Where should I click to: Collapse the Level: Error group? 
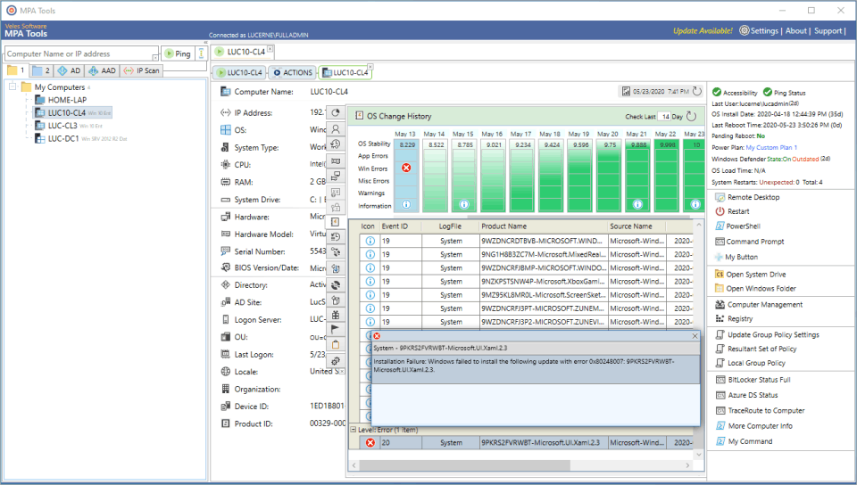point(354,430)
